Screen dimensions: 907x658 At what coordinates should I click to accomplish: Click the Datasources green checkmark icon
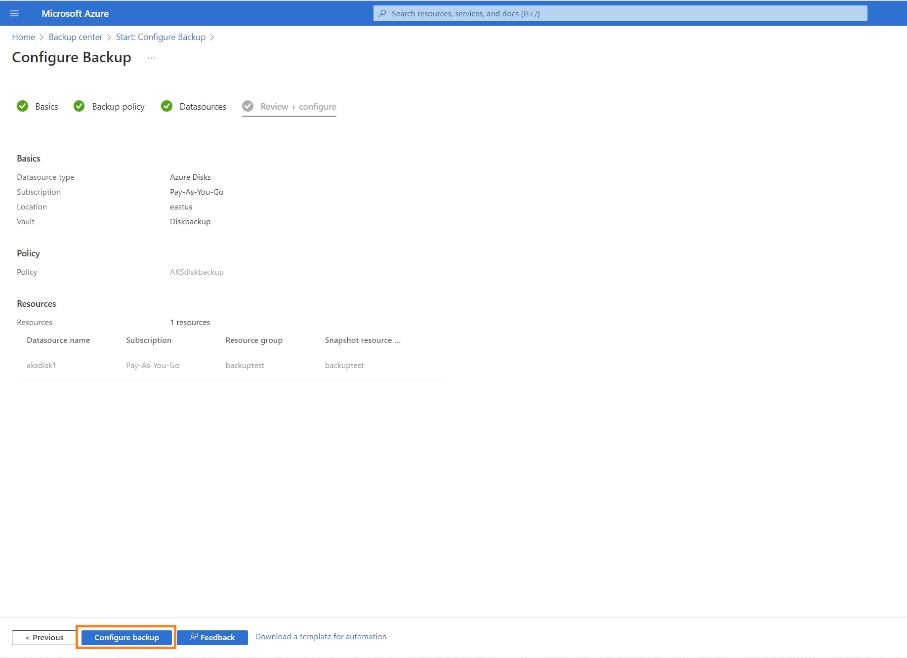click(x=167, y=106)
